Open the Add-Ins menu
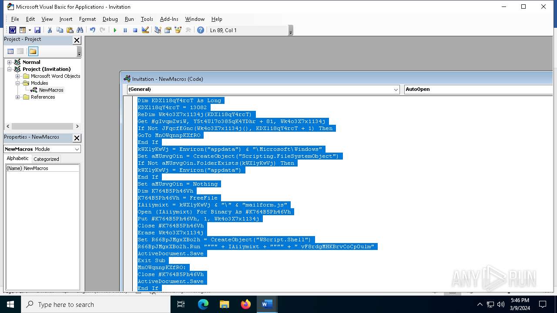This screenshot has width=557, height=313. tap(169, 19)
